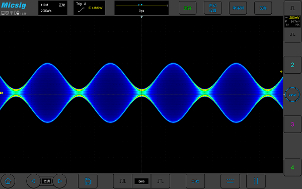Increase channel 1 vertical scale icon

(292, 8)
